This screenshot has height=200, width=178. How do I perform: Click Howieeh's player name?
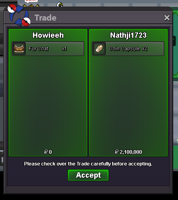[x=48, y=35]
